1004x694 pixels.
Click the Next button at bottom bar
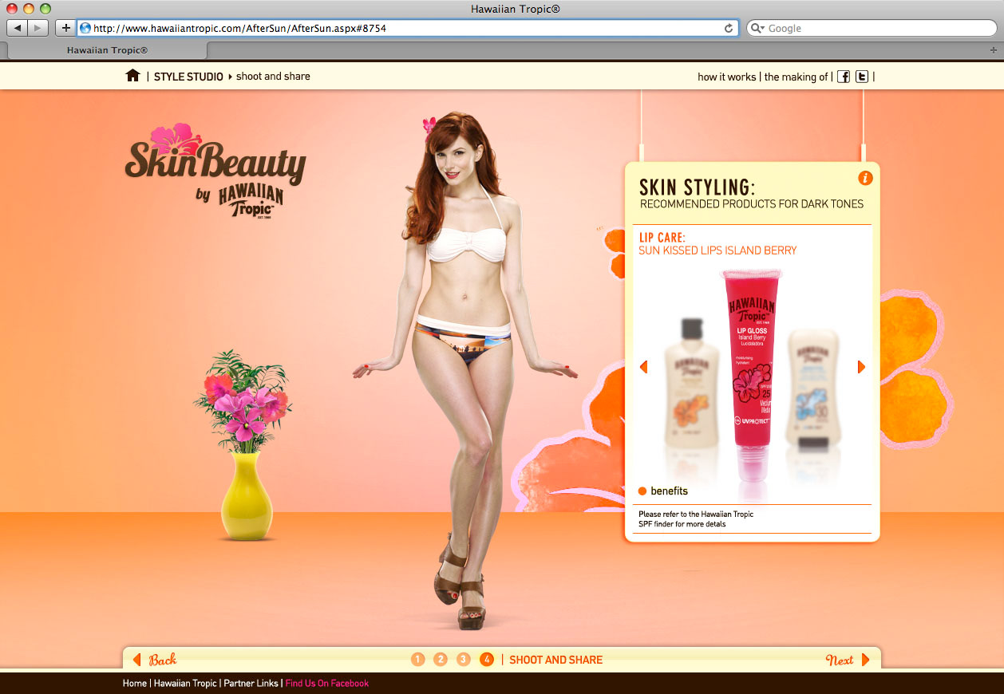848,660
